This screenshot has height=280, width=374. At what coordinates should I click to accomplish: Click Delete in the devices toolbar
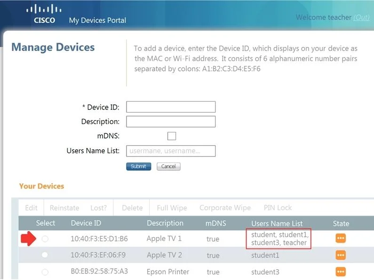pos(132,208)
